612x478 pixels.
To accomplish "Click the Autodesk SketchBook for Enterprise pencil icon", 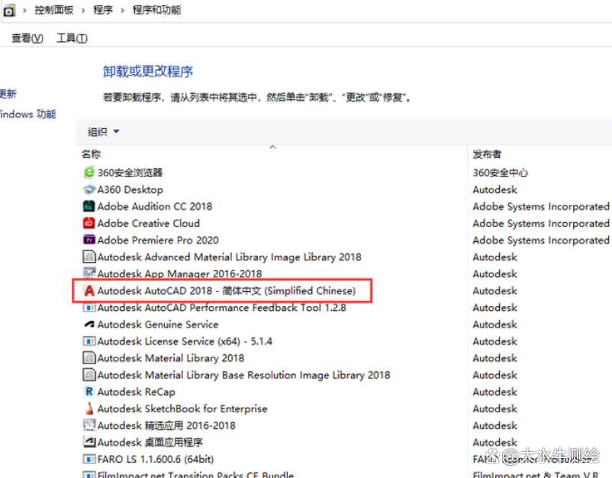I will [x=89, y=408].
